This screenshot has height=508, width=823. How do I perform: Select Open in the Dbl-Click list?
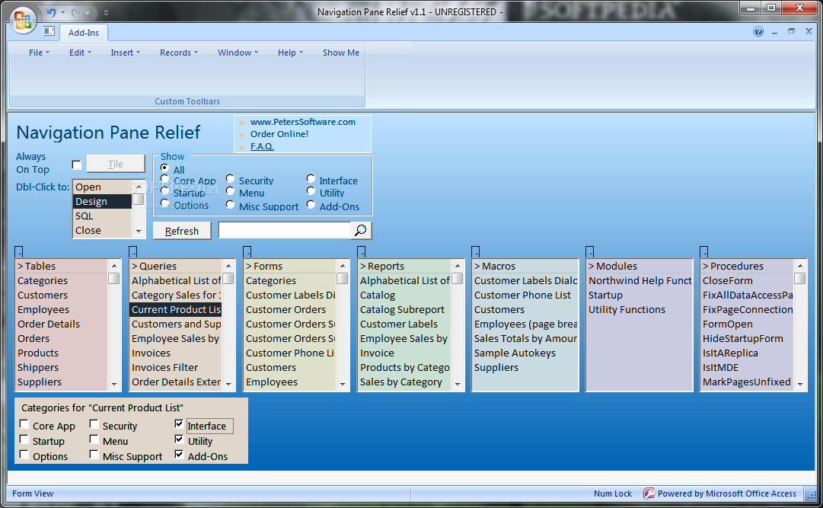coord(102,187)
